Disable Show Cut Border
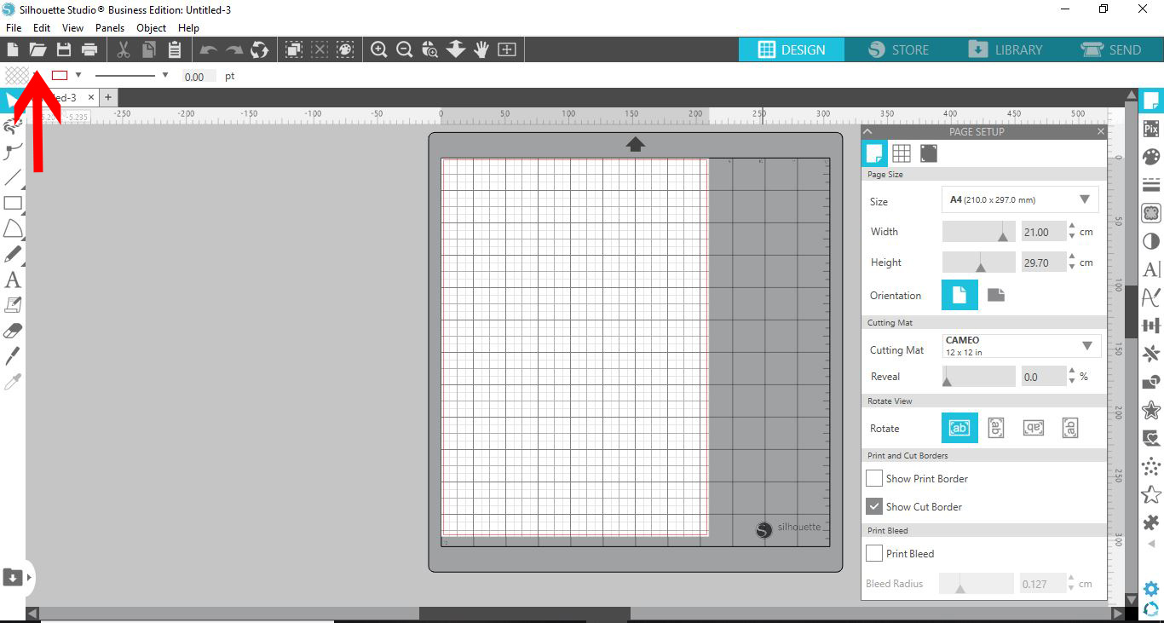This screenshot has width=1164, height=623. tap(873, 506)
